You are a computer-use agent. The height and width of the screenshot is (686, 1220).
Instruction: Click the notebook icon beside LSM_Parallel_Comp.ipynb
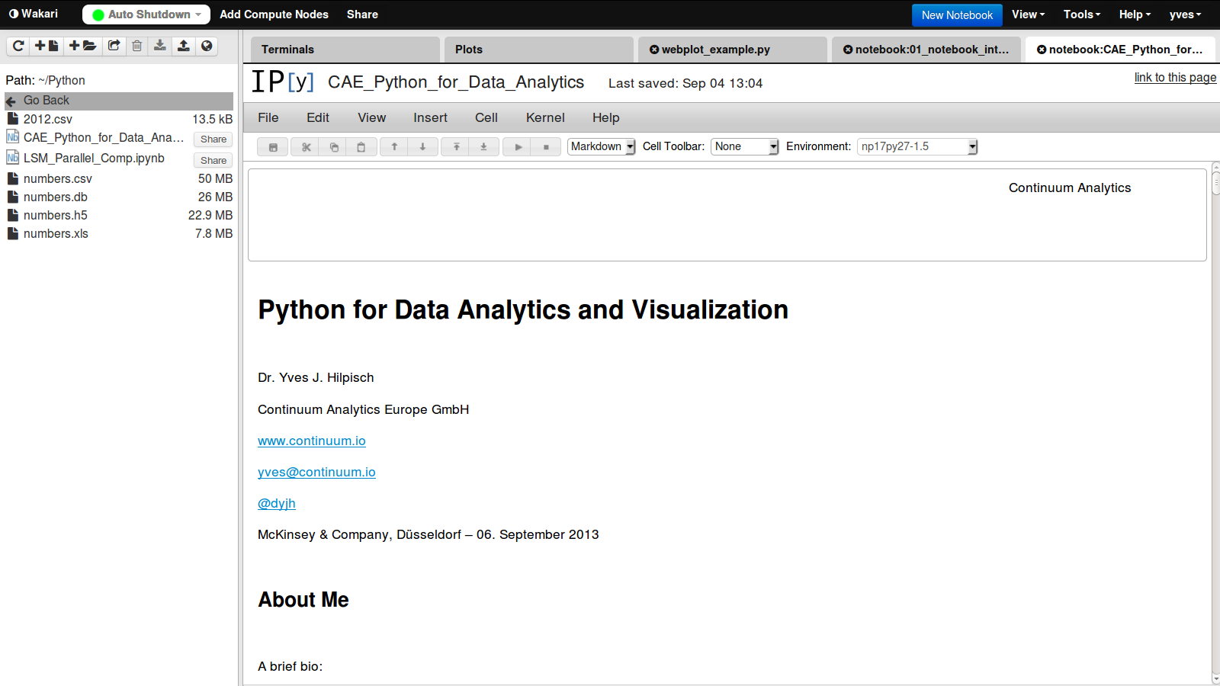12,158
